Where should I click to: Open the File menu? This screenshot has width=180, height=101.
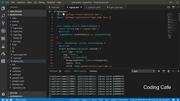[7, 2]
